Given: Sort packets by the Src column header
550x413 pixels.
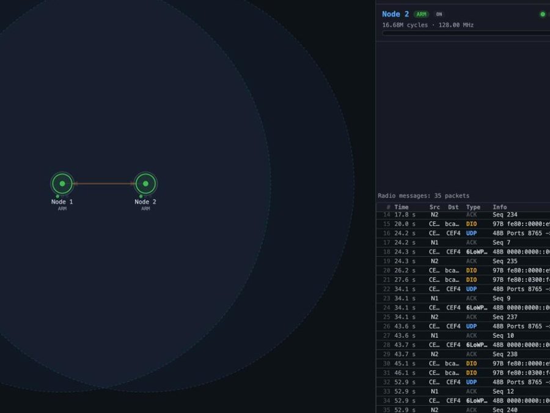Looking at the screenshot, I should point(435,207).
